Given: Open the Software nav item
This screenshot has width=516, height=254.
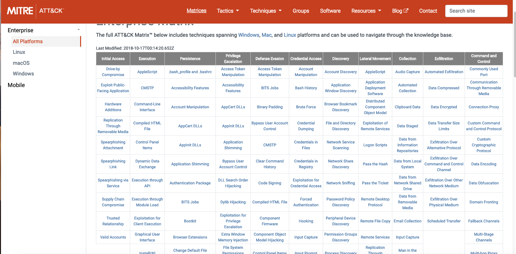Looking at the screenshot, I should click(x=330, y=11).
